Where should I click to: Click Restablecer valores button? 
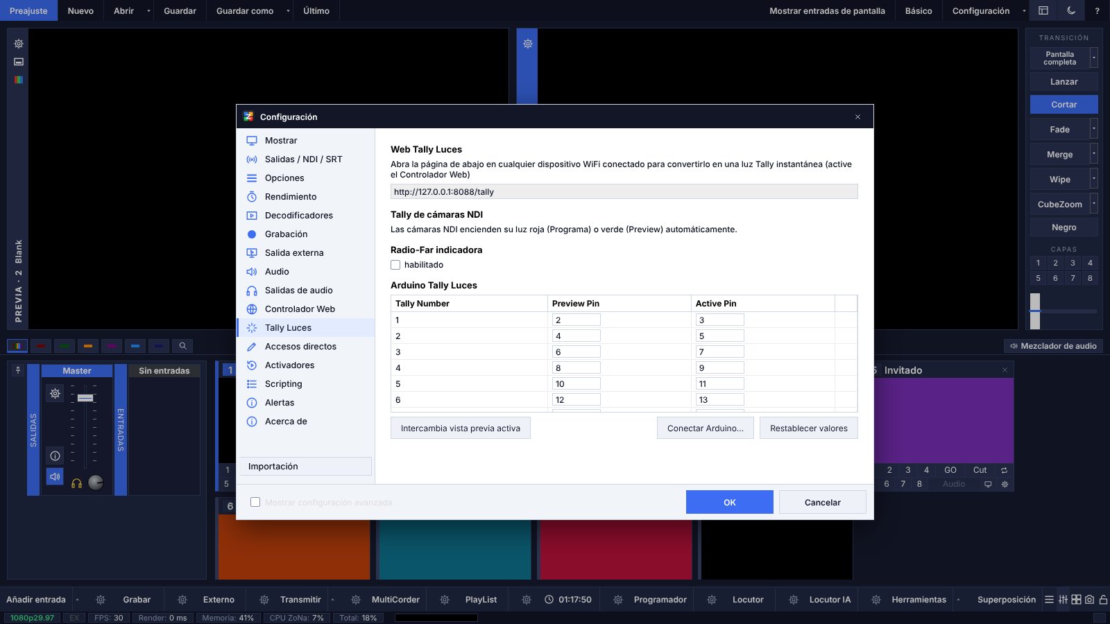(x=809, y=428)
